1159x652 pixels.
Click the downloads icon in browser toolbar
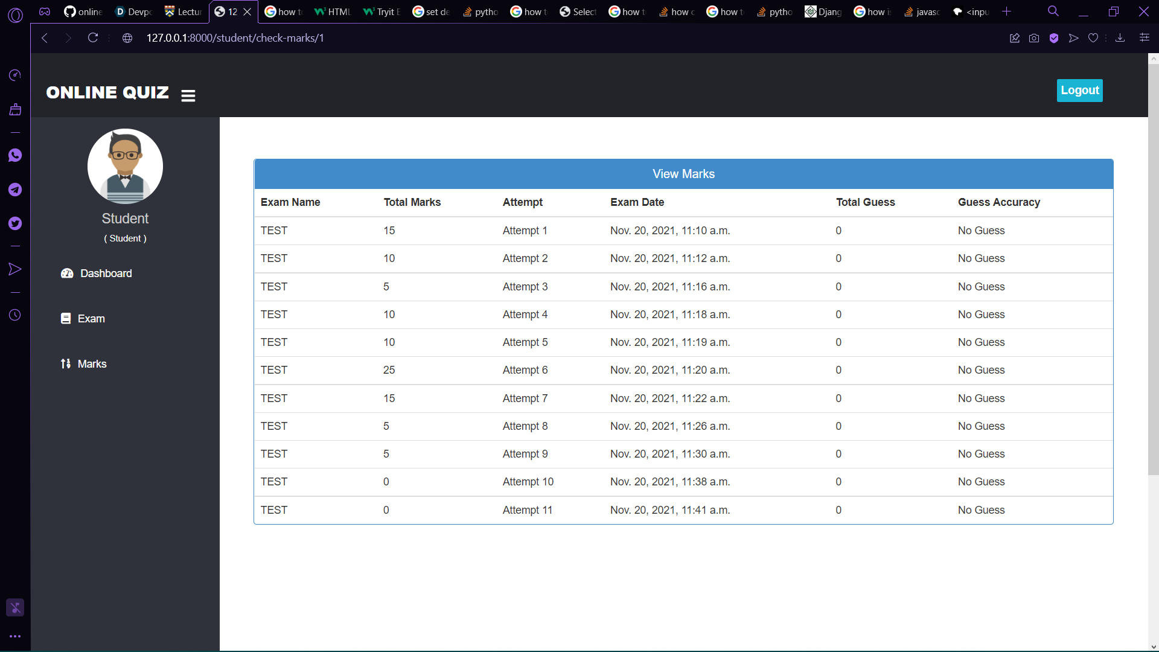1120,38
